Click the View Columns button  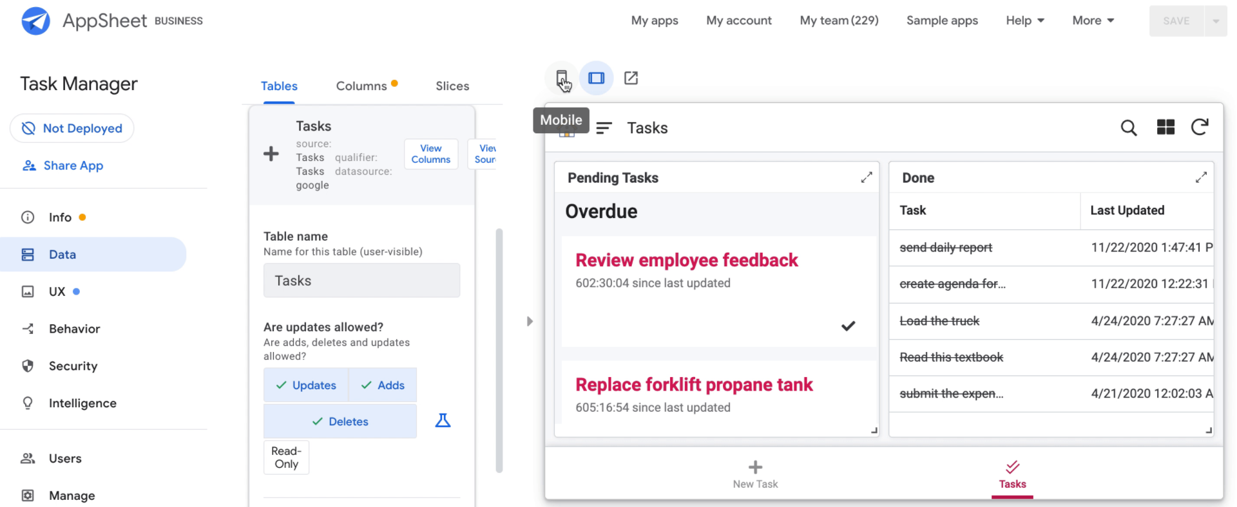click(x=431, y=154)
